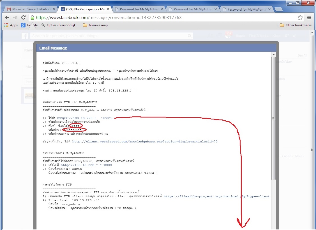Open the Opties - Persoonlijk bookmark
The image size is (316, 230).
tap(60, 25)
